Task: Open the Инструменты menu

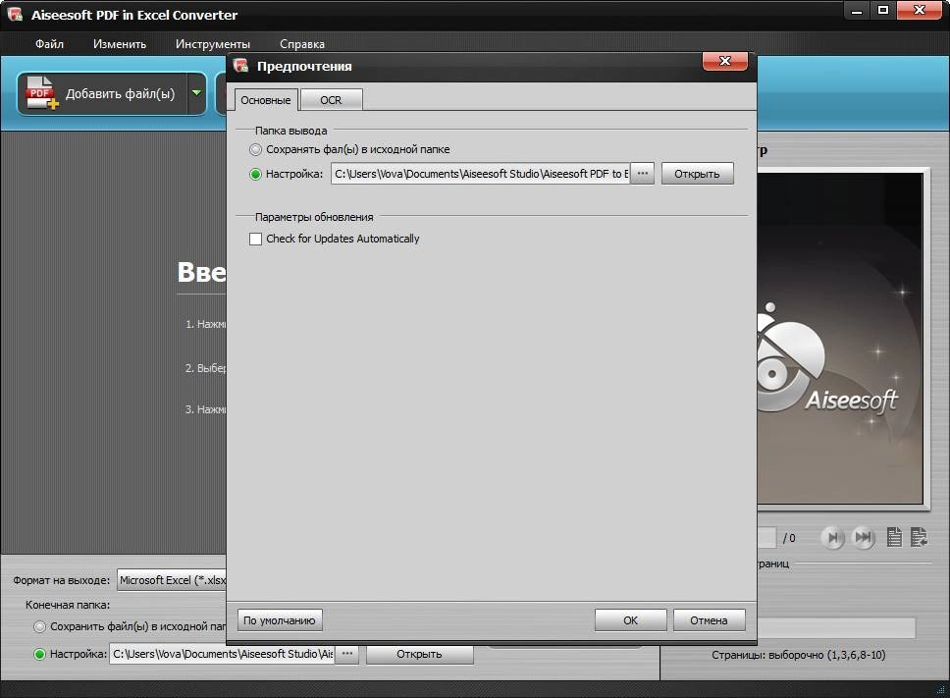Action: tap(213, 44)
